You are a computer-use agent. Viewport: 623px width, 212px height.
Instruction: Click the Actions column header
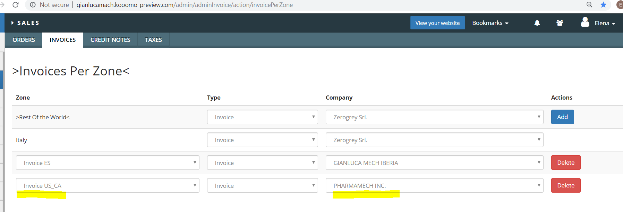pos(562,98)
